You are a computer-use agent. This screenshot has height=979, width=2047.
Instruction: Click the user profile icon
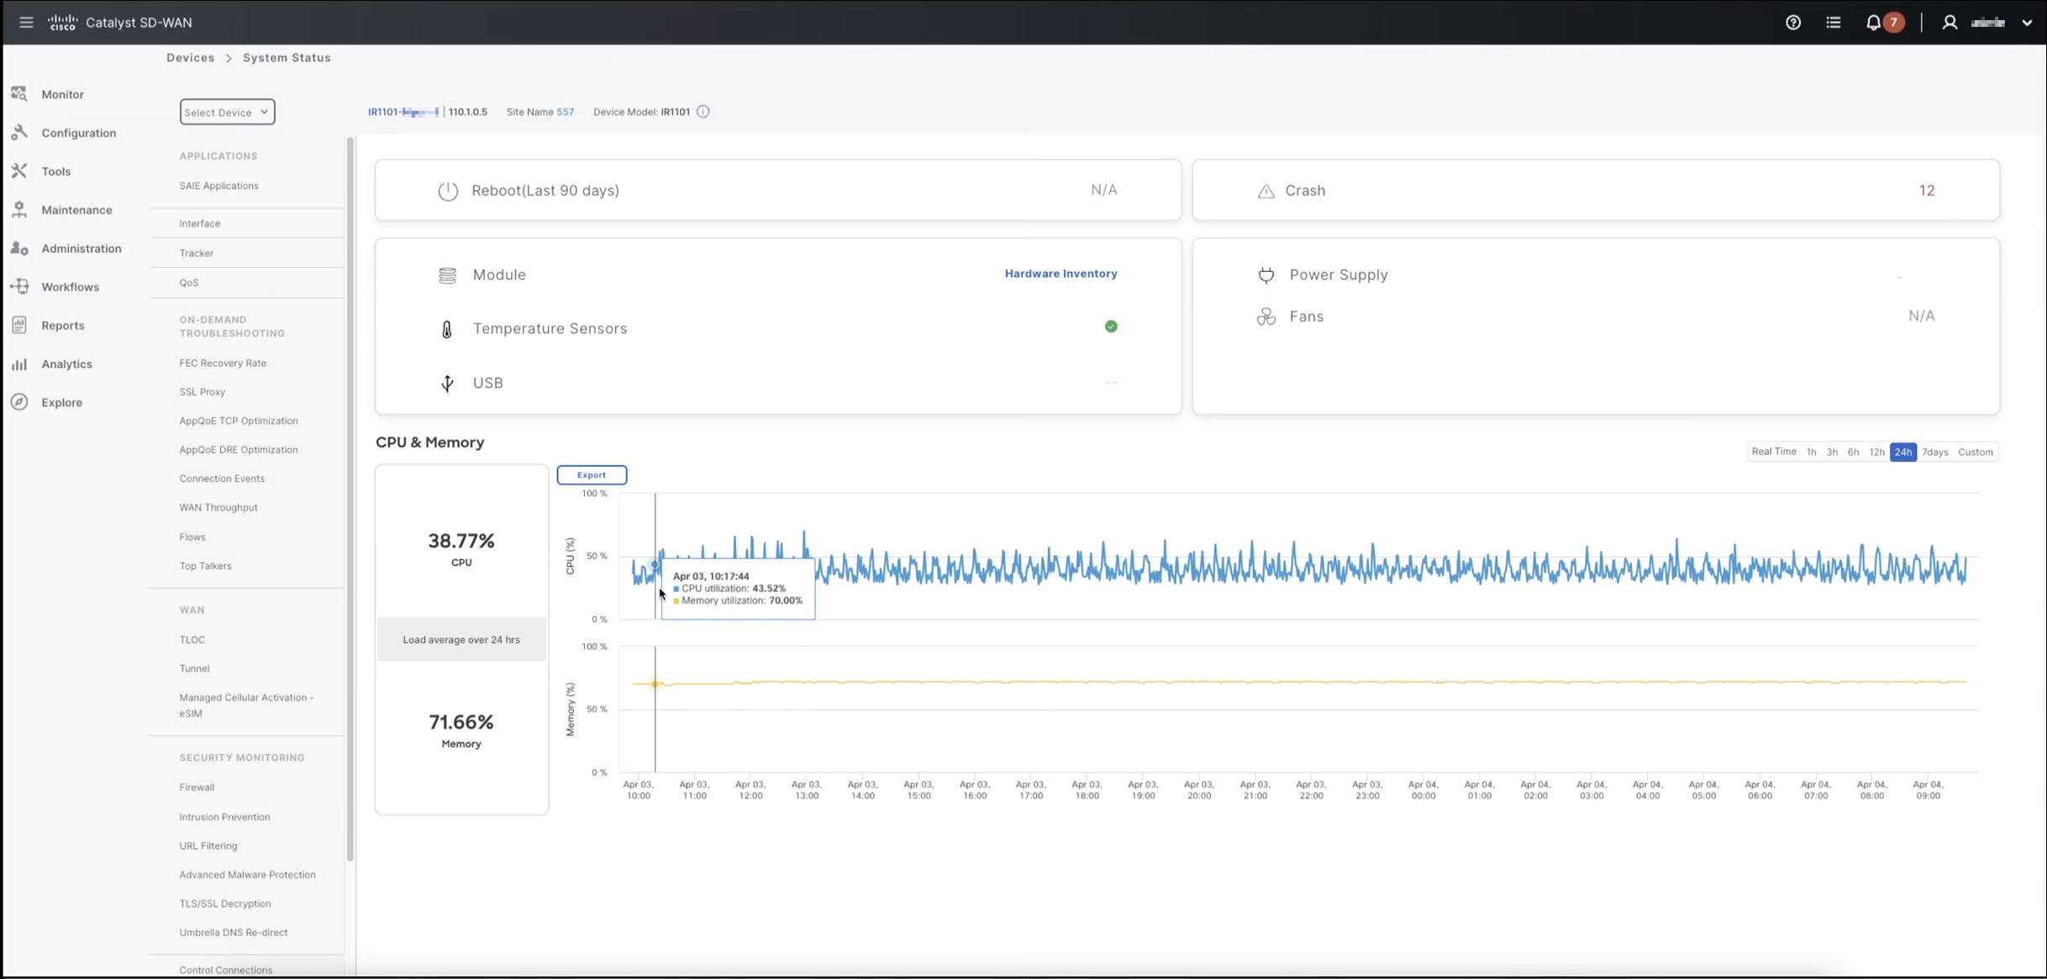click(1950, 23)
